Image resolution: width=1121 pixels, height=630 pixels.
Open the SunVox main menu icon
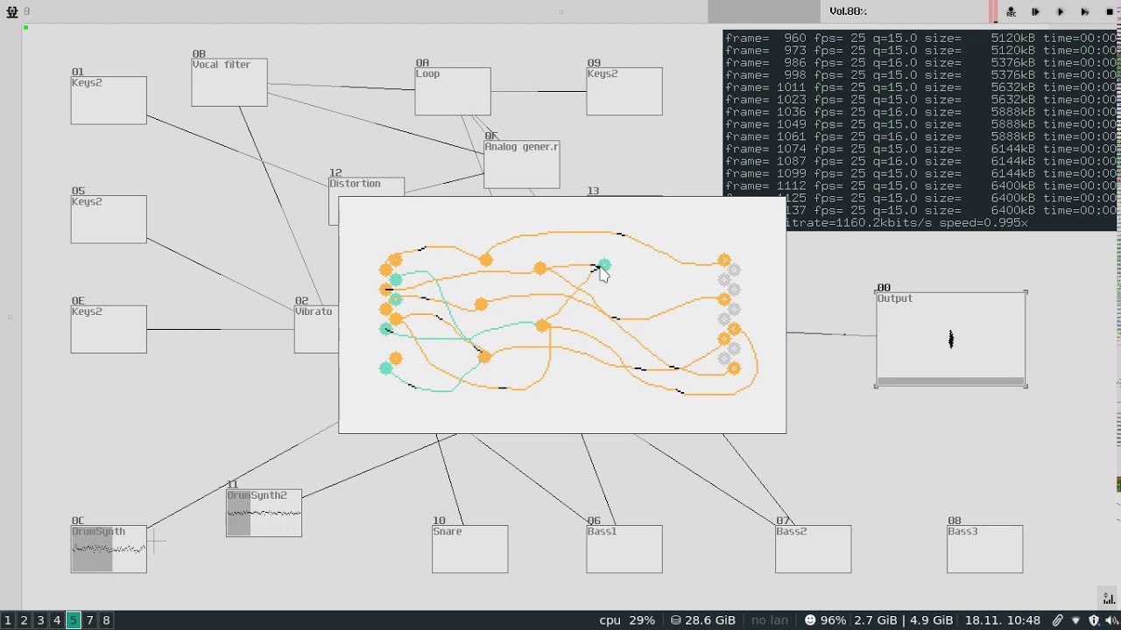click(12, 11)
